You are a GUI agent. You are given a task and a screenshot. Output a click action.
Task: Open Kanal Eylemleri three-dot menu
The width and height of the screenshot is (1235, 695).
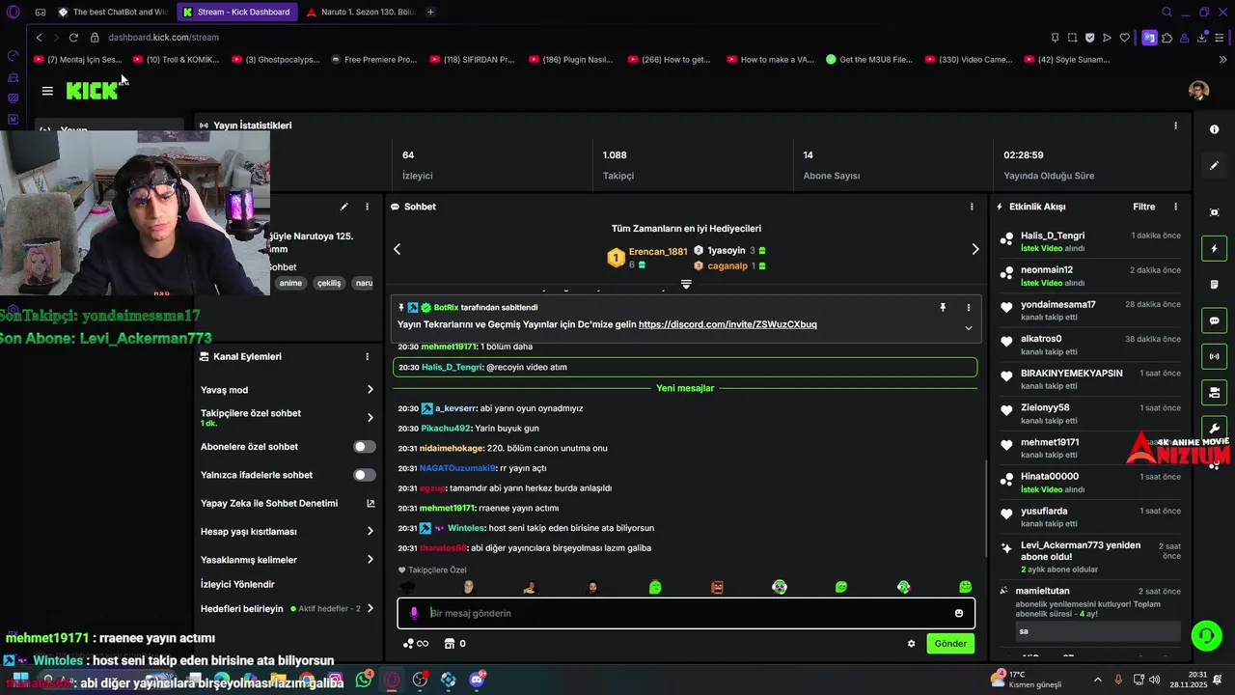click(x=367, y=356)
